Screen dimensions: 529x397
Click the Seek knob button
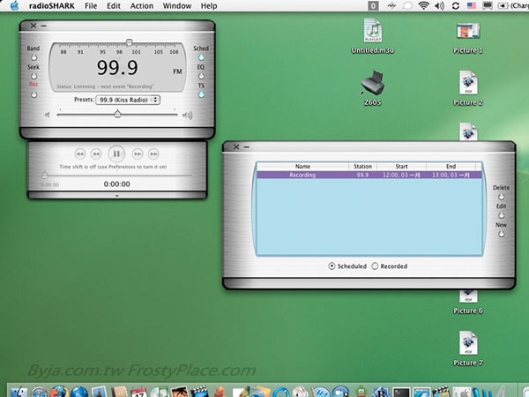pos(34,76)
